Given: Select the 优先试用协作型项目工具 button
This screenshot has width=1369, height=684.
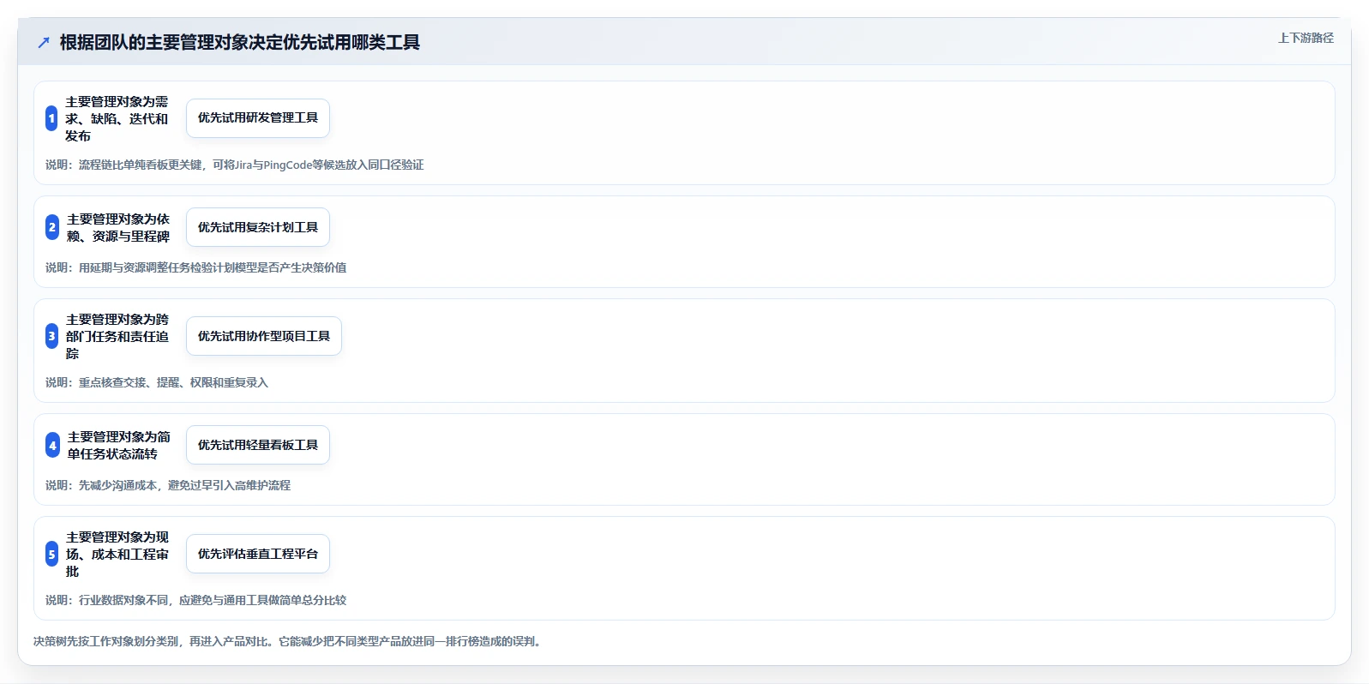Looking at the screenshot, I should [x=264, y=336].
